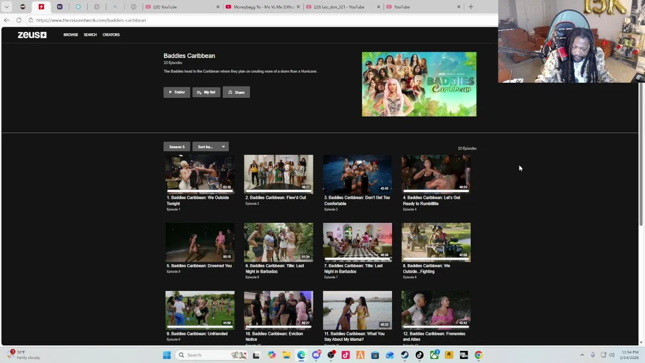Image resolution: width=645 pixels, height=363 pixels.
Task: Open TikTok from the taskbar
Action: coord(419,355)
